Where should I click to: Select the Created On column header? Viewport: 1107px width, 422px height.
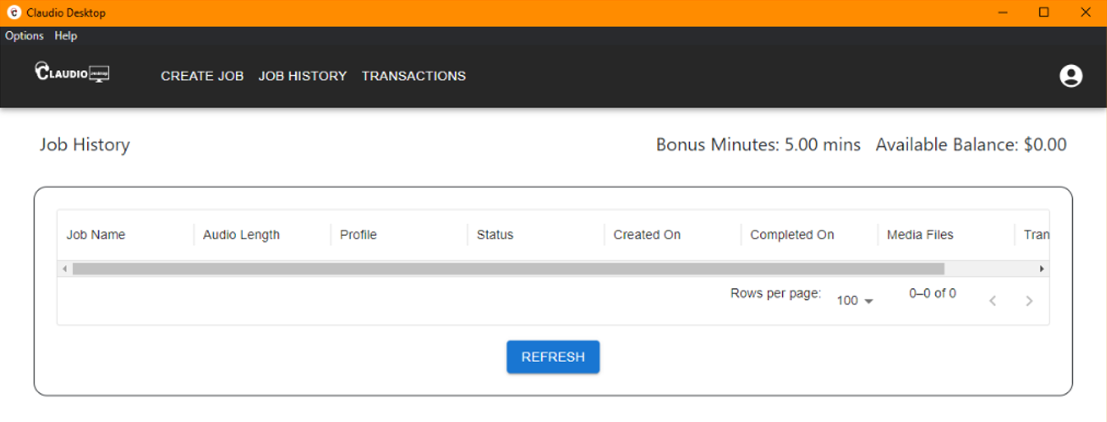click(647, 234)
